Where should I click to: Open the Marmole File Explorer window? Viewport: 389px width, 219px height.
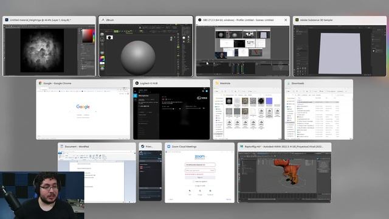pyautogui.click(x=247, y=109)
